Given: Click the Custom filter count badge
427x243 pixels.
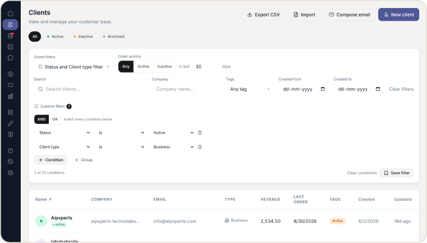Looking at the screenshot, I should [69, 106].
